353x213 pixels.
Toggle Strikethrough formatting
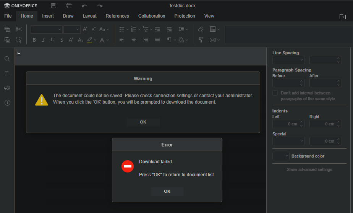[62, 40]
